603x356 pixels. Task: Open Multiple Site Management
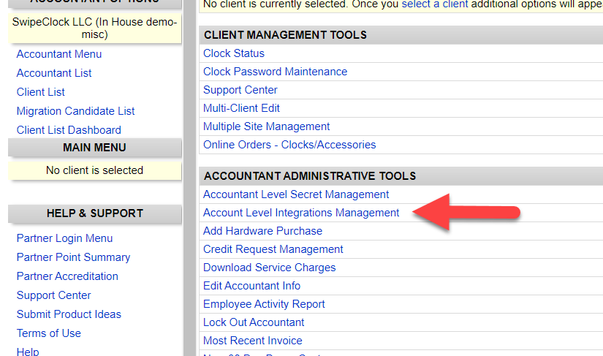tap(266, 126)
